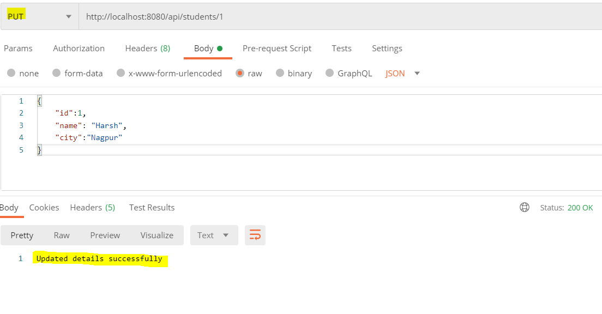Screen dimensions: 602x314
Task: Open the response Cookies tab
Action: tap(44, 207)
